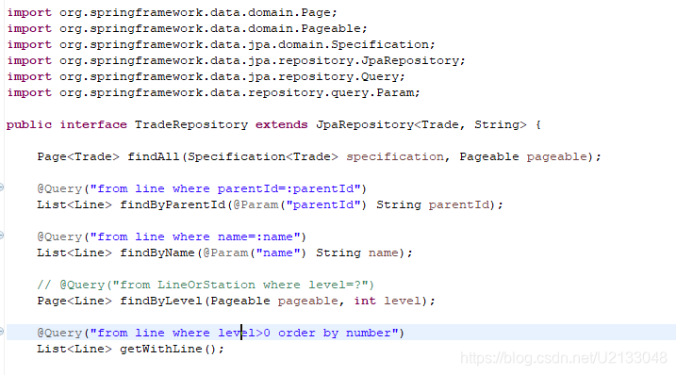Click the findByName method name
The width and height of the screenshot is (676, 375).
pos(157,253)
